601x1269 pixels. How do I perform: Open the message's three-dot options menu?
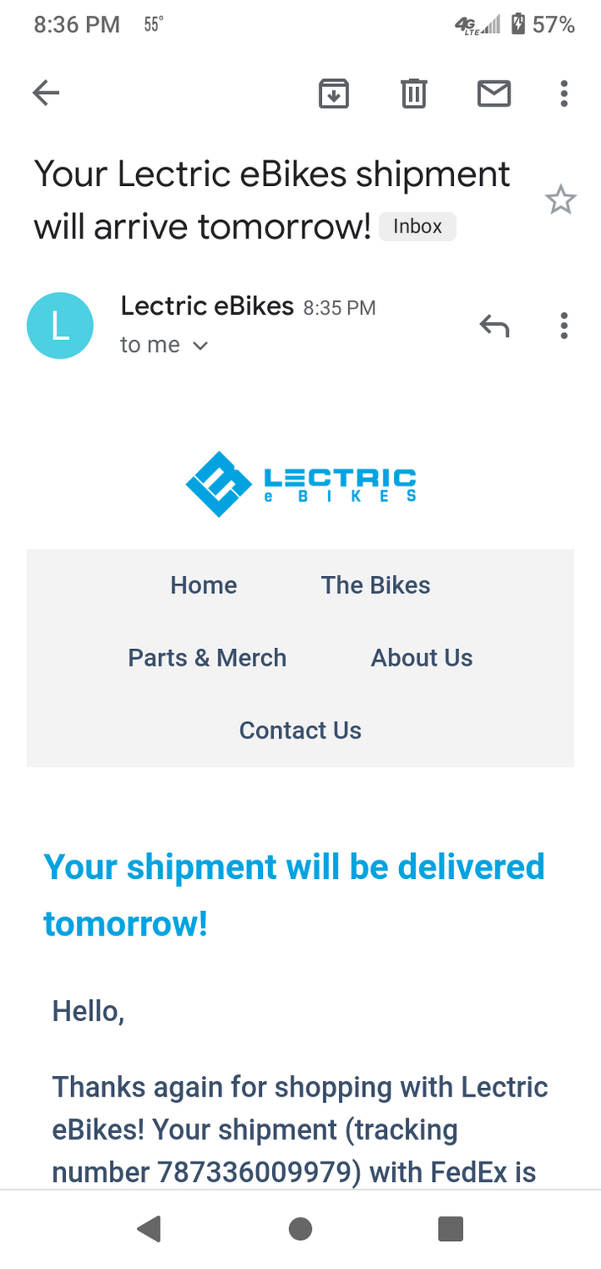click(x=564, y=326)
